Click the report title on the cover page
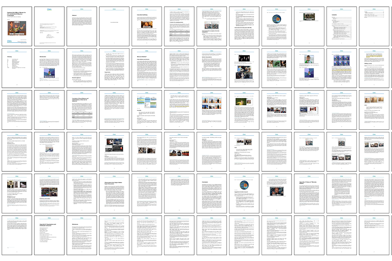This screenshot has width=392, height=261. pos(17,13)
